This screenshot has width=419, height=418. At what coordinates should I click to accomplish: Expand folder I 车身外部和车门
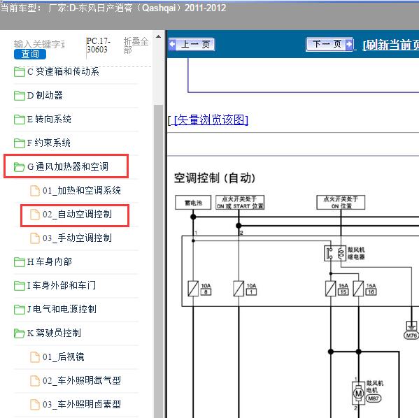click(61, 285)
